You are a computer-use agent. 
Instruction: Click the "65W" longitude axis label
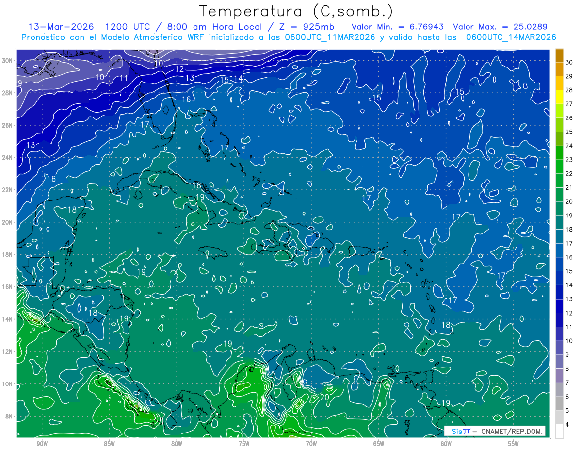pyautogui.click(x=379, y=444)
